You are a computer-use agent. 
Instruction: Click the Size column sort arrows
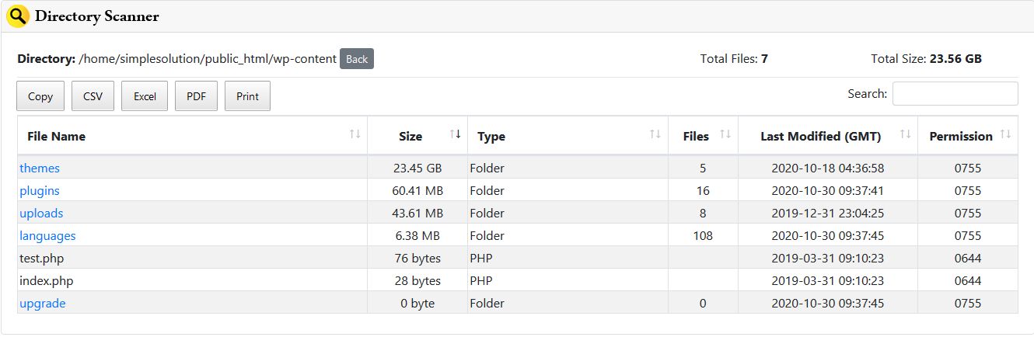pos(456,135)
